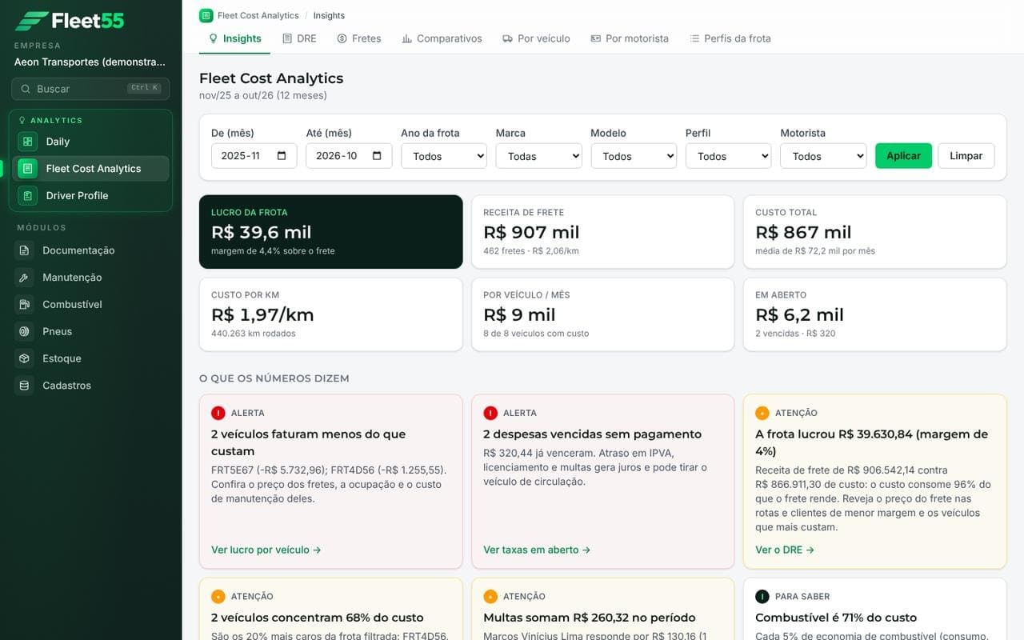This screenshot has height=640, width=1024.
Task: Click red alert icon on despesas vencidas card
Action: [490, 413]
